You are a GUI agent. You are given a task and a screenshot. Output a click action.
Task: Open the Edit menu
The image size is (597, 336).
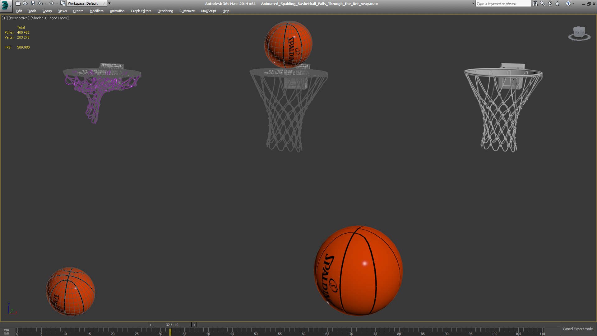(x=19, y=11)
